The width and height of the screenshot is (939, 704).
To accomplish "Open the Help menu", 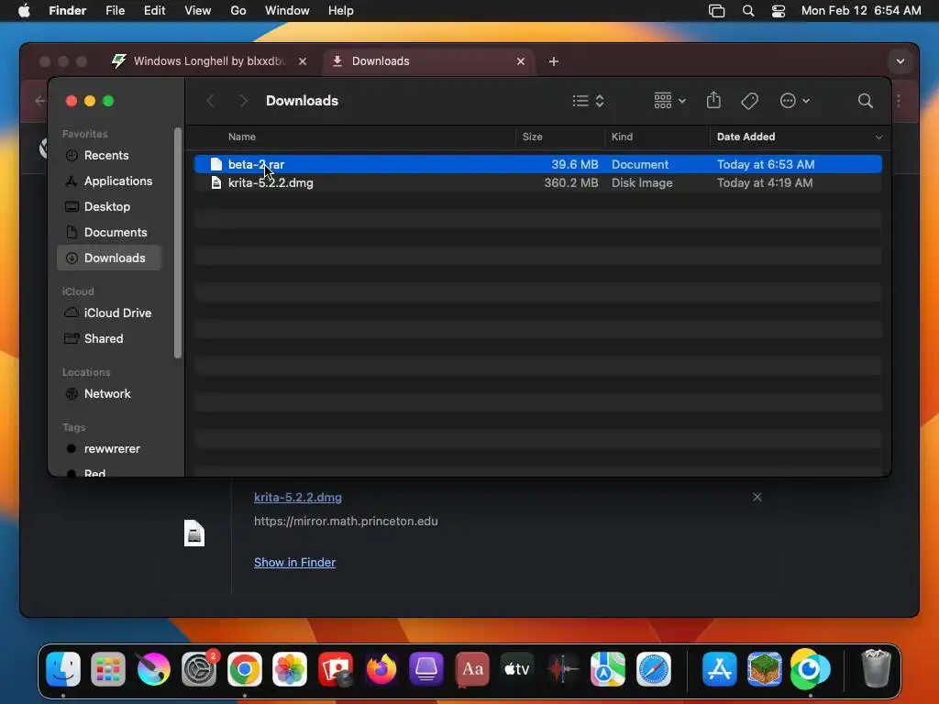I will [x=341, y=11].
